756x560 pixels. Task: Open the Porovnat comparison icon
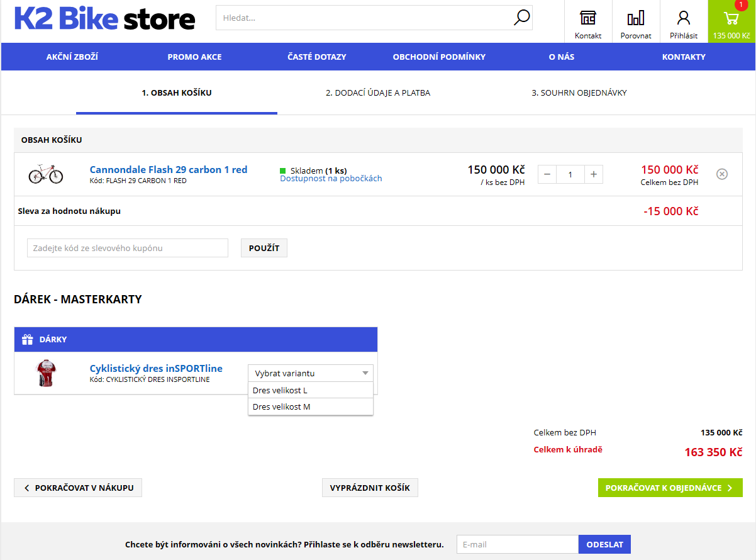point(636,18)
